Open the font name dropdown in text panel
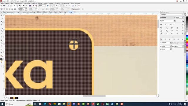The width and height of the screenshot is (188, 106). [x=183, y=14]
